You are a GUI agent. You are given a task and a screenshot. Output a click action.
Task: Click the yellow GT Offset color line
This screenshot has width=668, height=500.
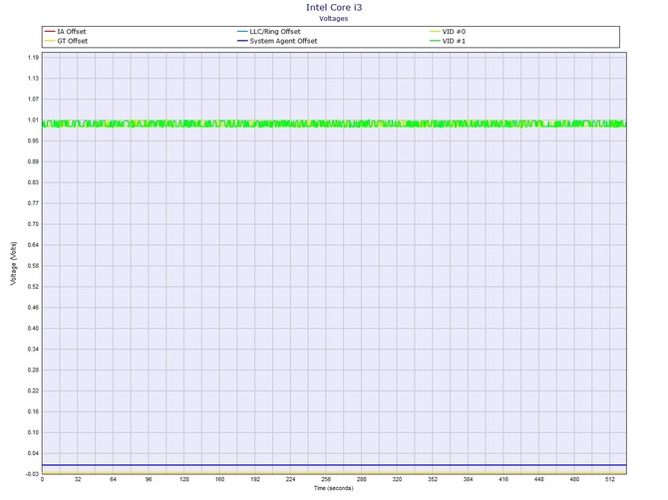[x=50, y=41]
